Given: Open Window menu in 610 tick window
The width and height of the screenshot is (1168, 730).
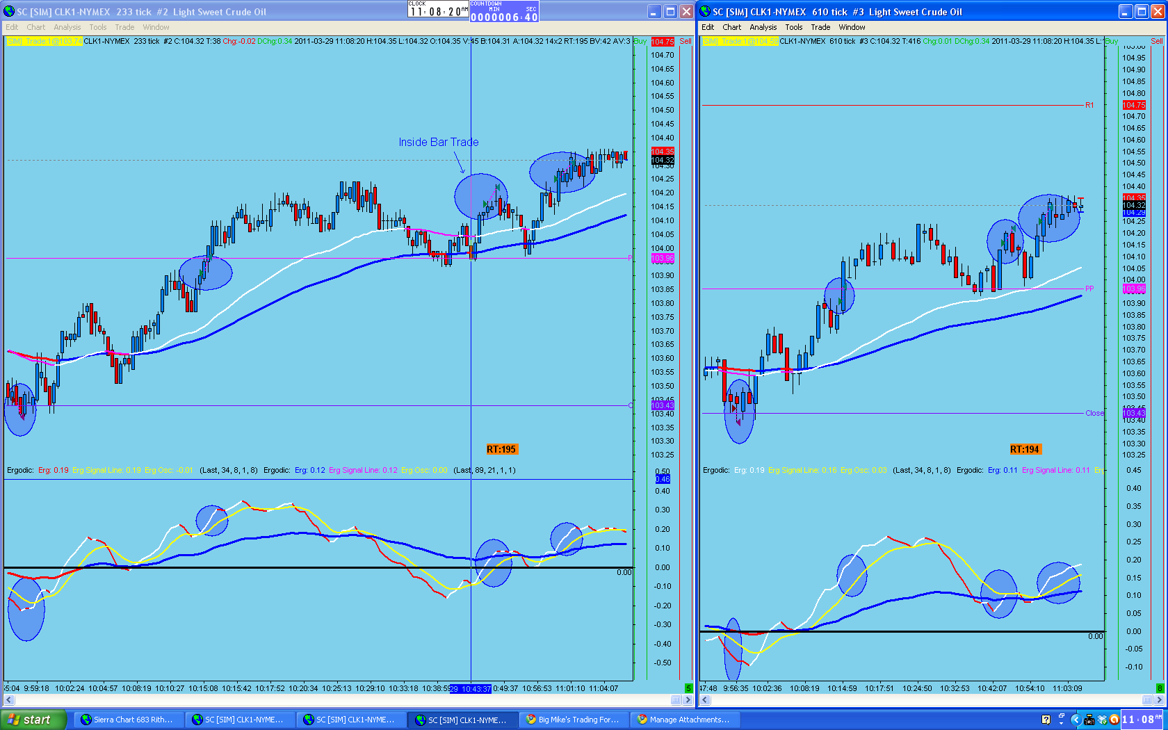Looking at the screenshot, I should (x=852, y=27).
